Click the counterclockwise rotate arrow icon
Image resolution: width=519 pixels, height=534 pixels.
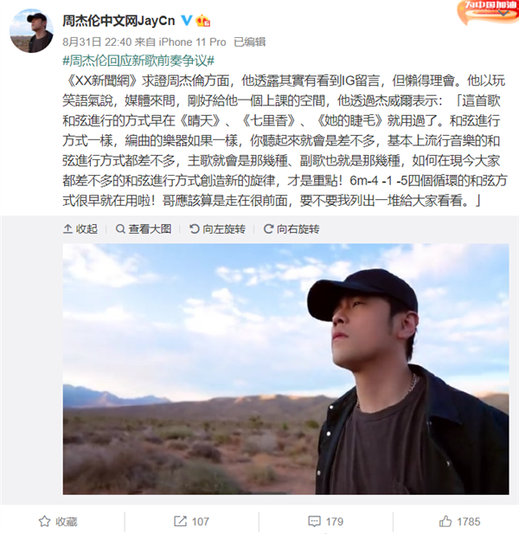(x=195, y=228)
